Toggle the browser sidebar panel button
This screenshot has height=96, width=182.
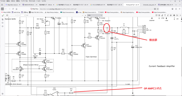pos(3,9)
